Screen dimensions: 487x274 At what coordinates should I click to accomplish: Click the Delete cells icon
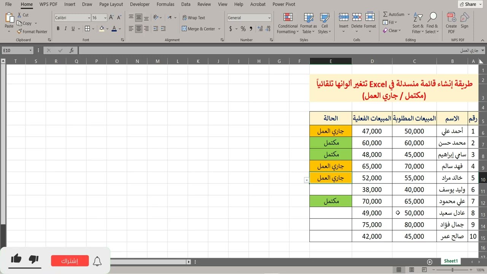tap(357, 18)
